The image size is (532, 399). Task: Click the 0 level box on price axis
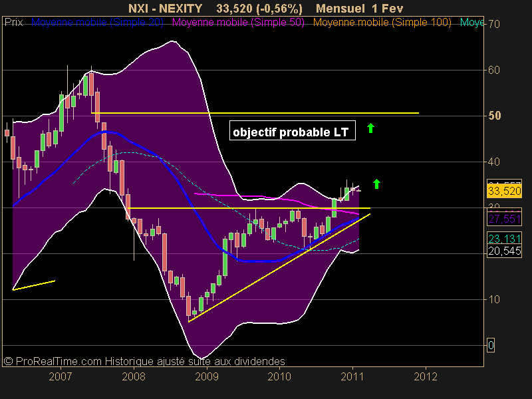tap(491, 345)
